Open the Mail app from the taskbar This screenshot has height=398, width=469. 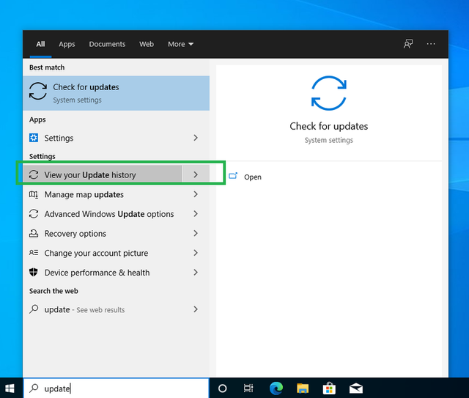[x=356, y=388]
